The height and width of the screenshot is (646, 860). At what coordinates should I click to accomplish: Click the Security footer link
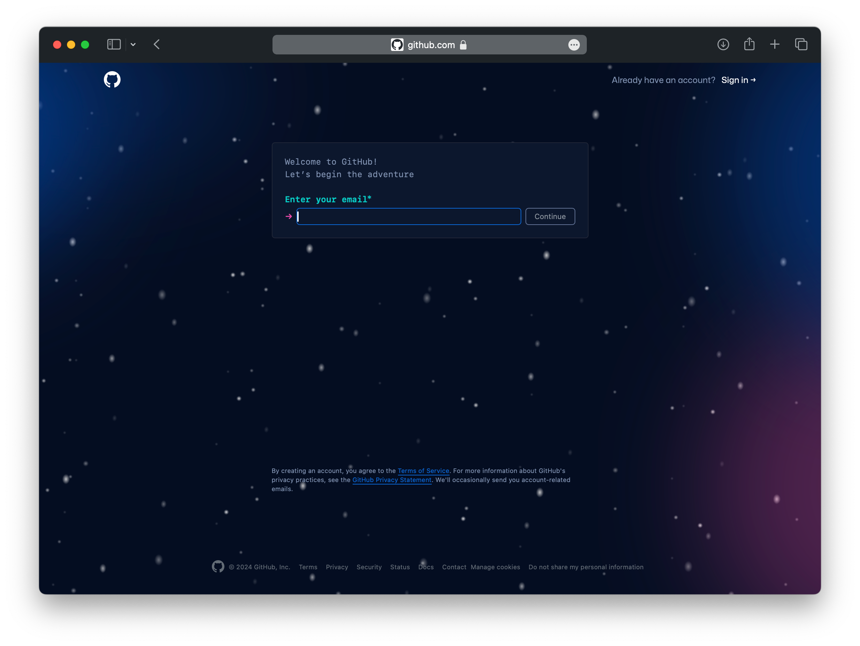coord(369,567)
